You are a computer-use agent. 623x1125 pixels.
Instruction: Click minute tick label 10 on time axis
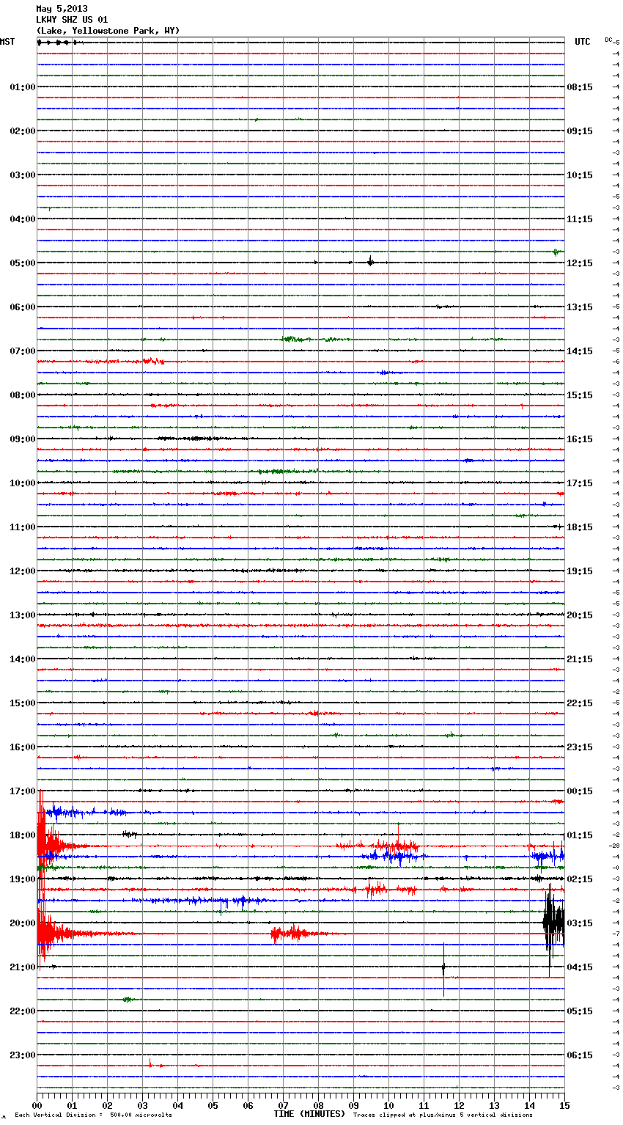388,1105
